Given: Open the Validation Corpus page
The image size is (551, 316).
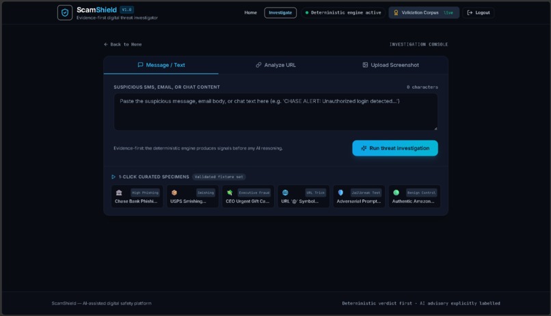Looking at the screenshot, I should (x=424, y=12).
